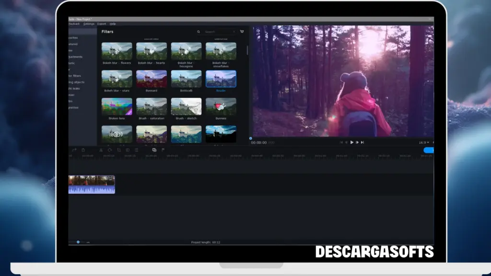Open the Export menu
Viewport: 491px width, 276px height.
(101, 23)
